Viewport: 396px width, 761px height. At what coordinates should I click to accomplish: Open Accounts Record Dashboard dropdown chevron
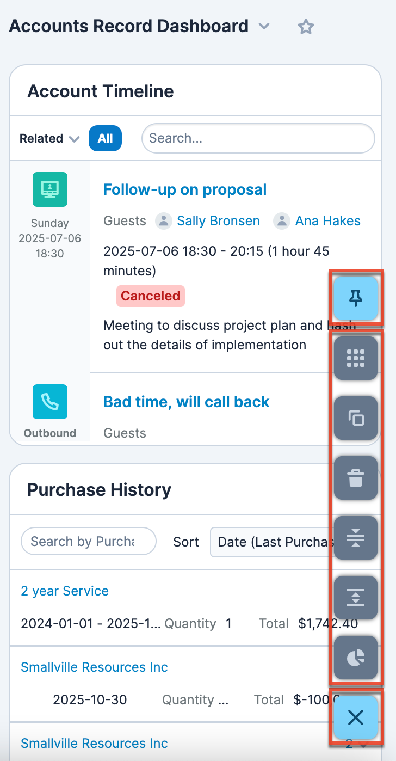(264, 26)
